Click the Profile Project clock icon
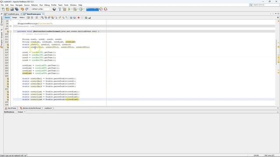Image resolution: width=280 pixels, height=157 pixels. [x=81, y=9]
